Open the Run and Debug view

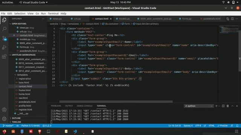[x=4, y=48]
